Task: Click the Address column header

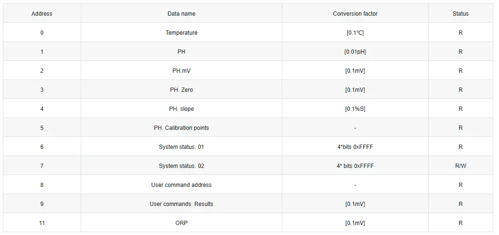Action: (42, 14)
